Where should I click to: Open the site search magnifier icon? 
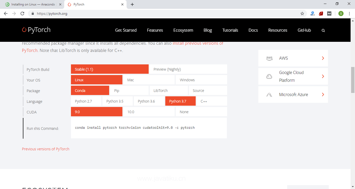pyautogui.click(x=323, y=30)
